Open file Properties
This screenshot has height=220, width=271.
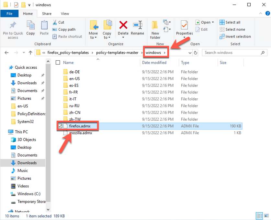185,27
